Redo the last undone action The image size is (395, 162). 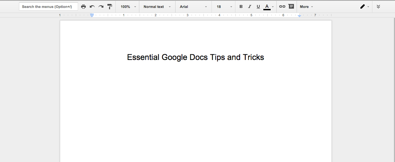click(x=101, y=7)
